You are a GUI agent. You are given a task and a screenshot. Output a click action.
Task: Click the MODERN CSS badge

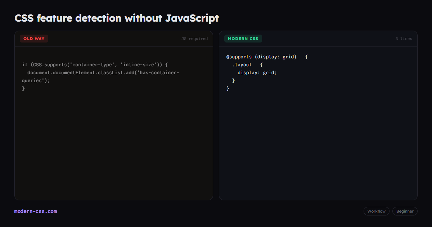pos(243,39)
